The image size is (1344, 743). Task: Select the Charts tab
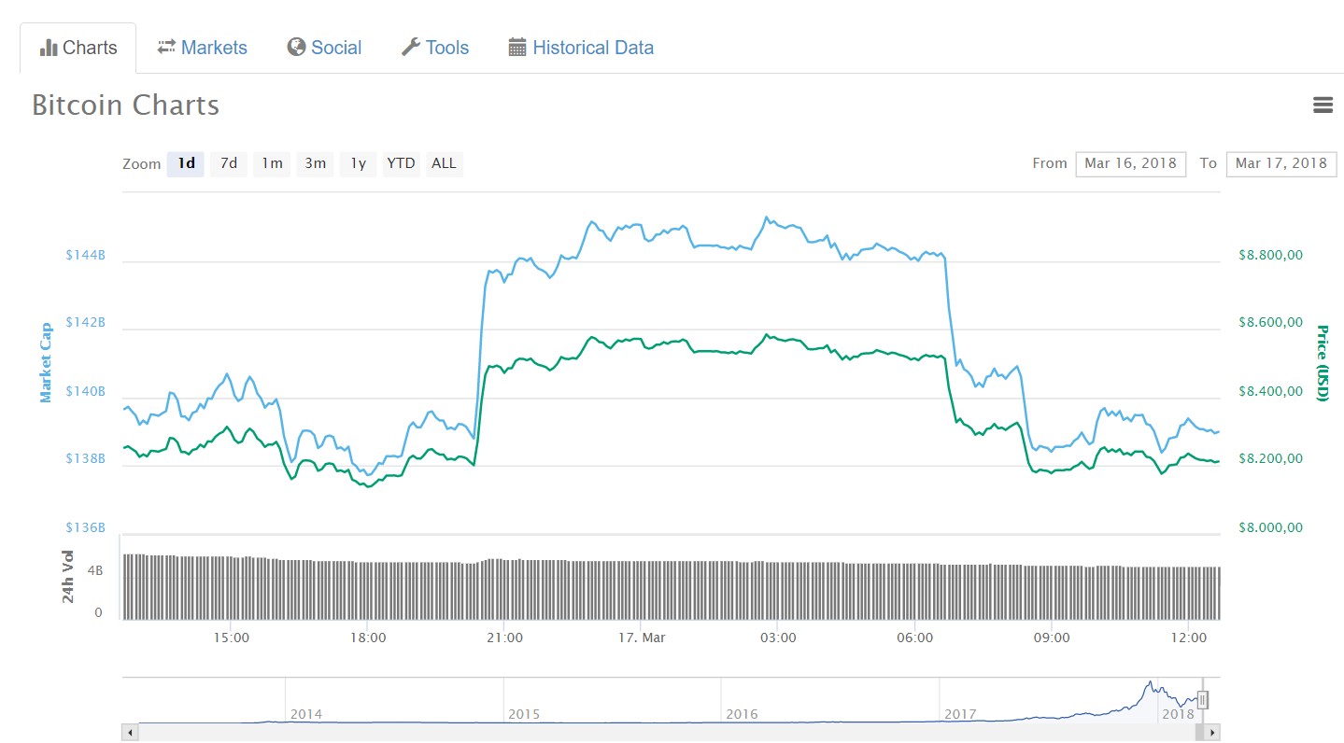(78, 48)
